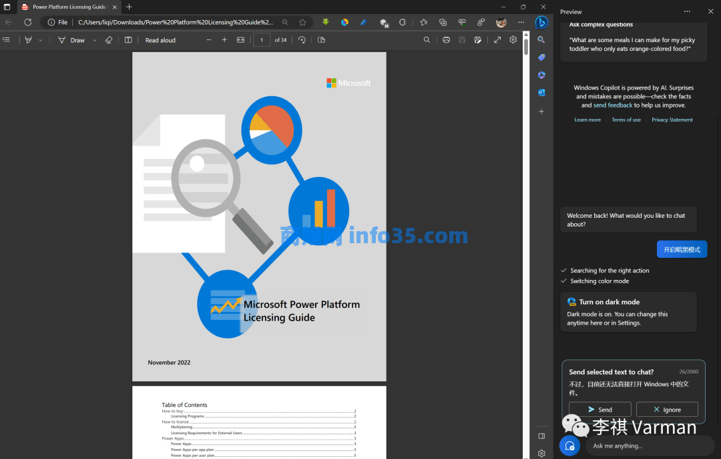Expand the Draw tool dropdown arrow
The height and width of the screenshot is (459, 721).
[x=95, y=40]
